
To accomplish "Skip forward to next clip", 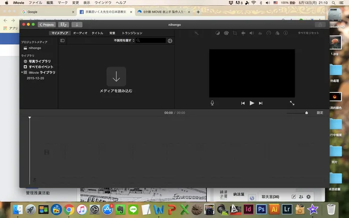I will (260, 103).
